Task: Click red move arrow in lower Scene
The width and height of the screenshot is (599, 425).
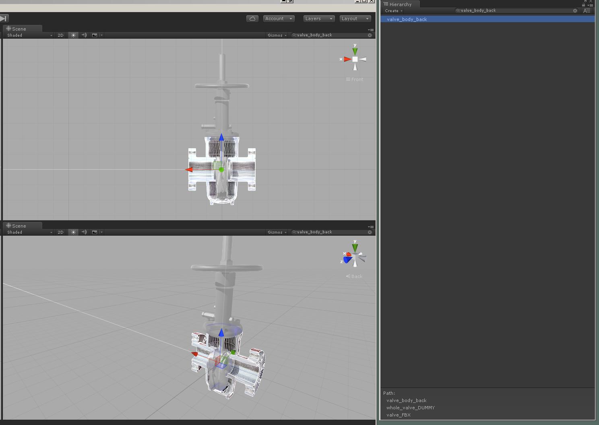Action: point(195,354)
